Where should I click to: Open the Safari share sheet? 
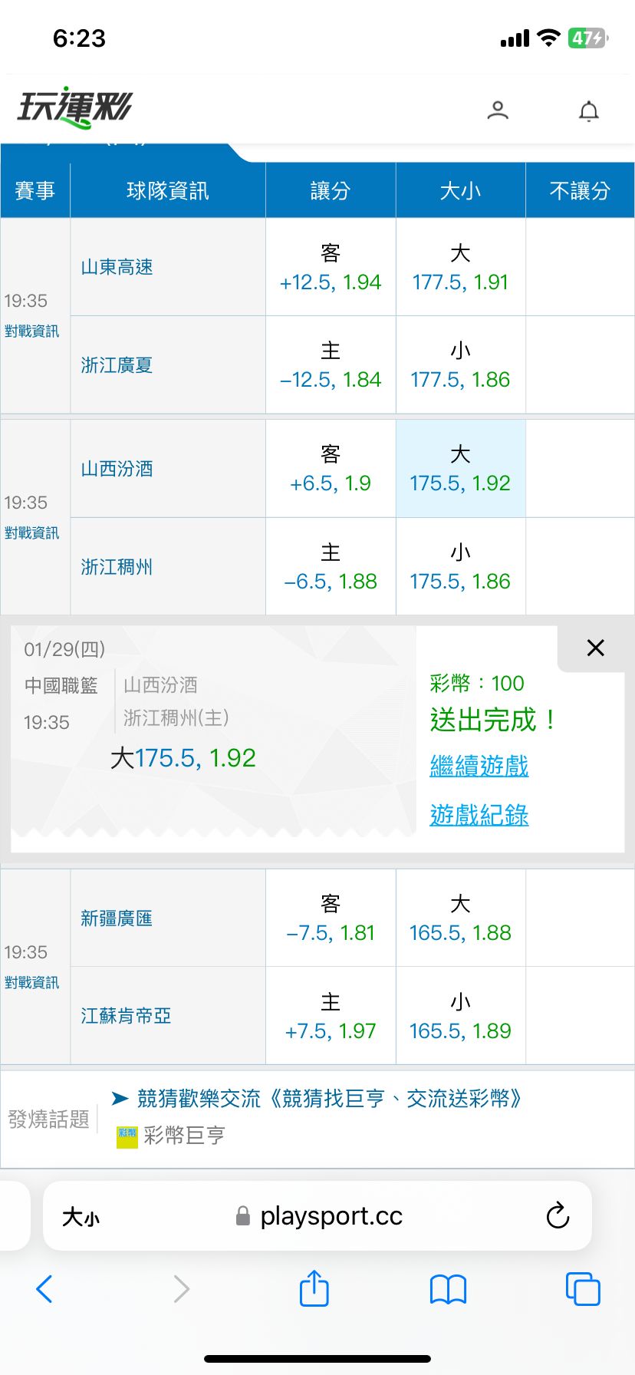(x=314, y=1288)
